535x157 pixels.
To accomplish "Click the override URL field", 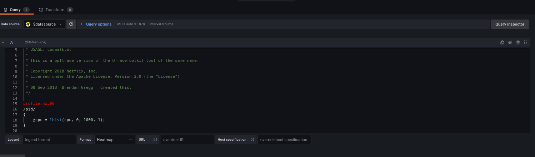I will [x=187, y=140].
